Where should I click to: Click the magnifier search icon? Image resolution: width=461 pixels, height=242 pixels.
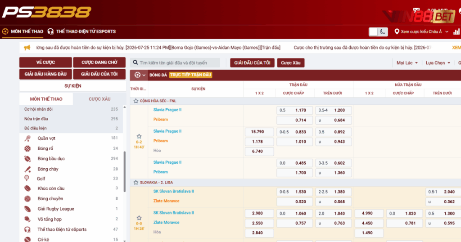[135, 63]
